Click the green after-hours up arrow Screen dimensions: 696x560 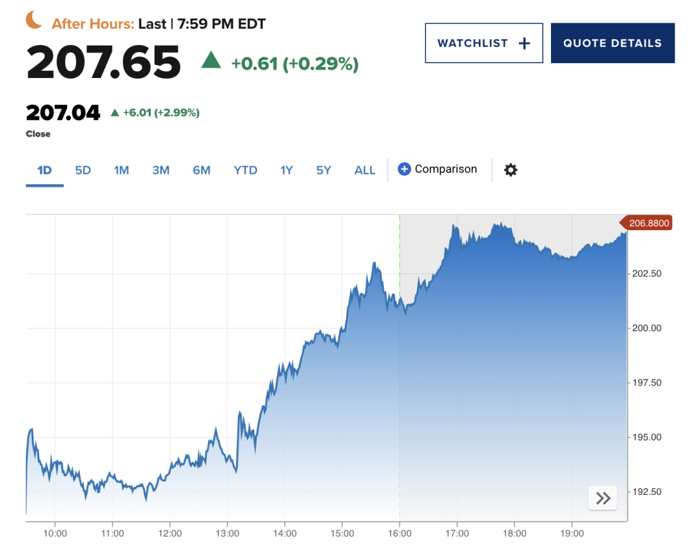(211, 61)
